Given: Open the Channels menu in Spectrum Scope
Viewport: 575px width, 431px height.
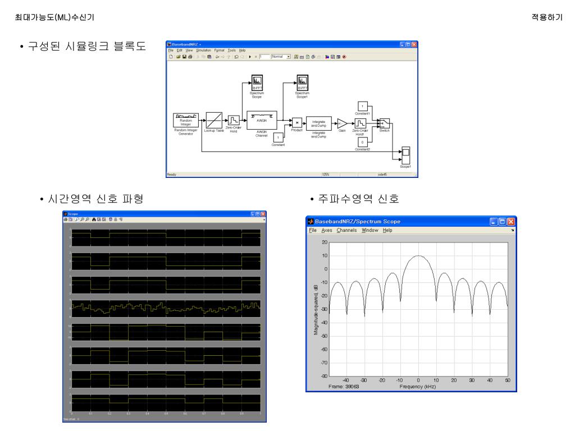Looking at the screenshot, I should pyautogui.click(x=346, y=230).
